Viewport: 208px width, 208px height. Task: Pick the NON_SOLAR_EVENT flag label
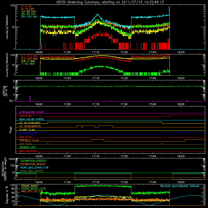31,119
